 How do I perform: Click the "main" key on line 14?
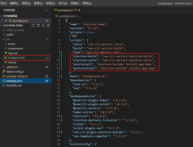point(74,76)
